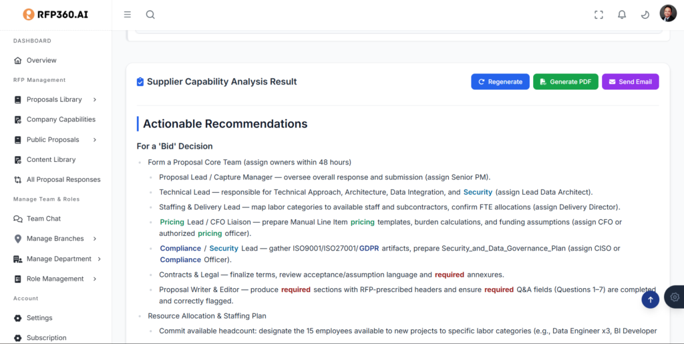Click the Generate PDF button
684x344 pixels.
tap(565, 82)
